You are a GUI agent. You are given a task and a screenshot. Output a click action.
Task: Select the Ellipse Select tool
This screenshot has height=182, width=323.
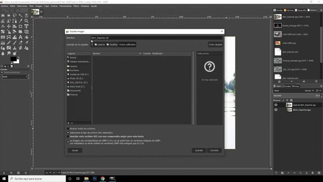(x=9, y=16)
